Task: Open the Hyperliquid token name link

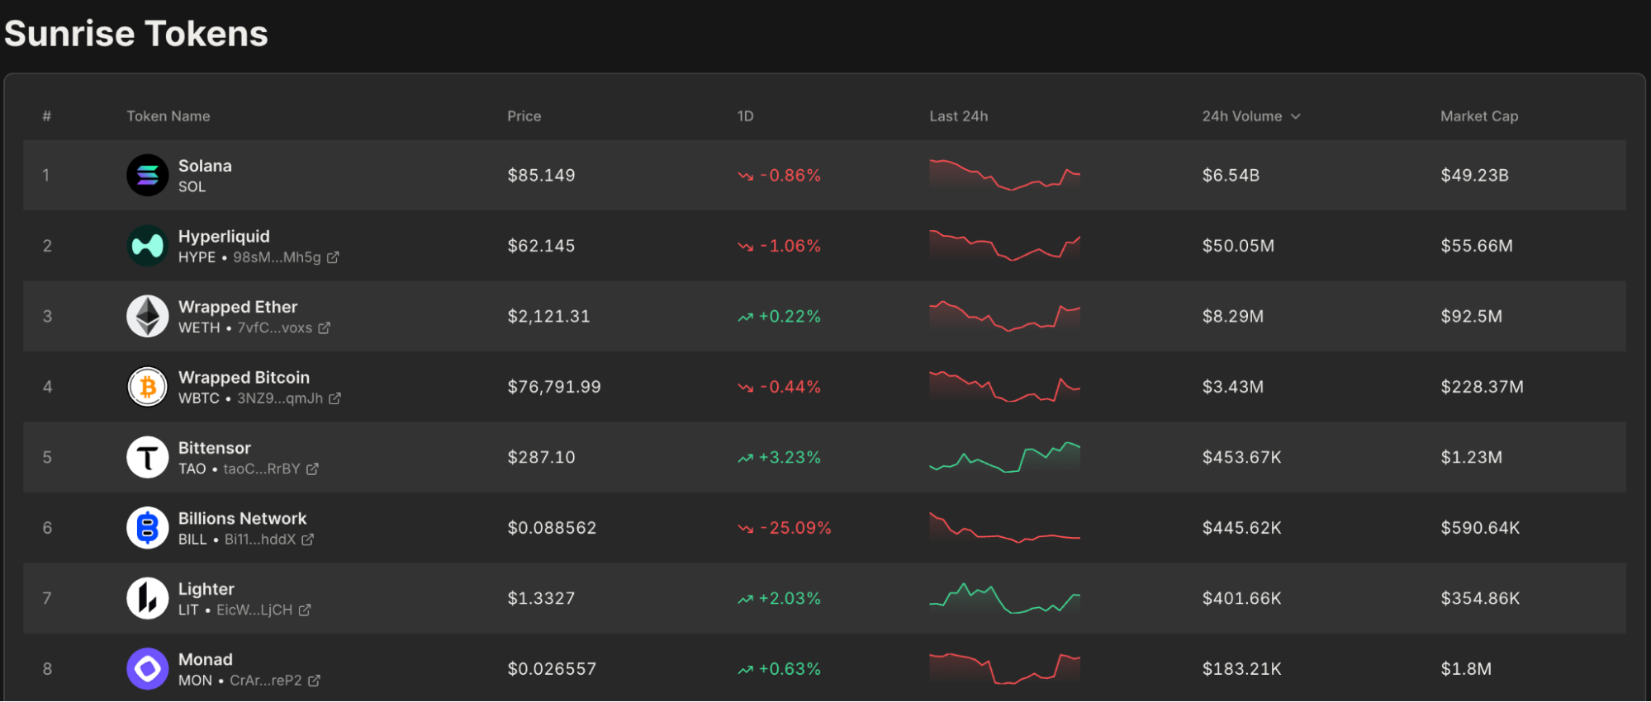Action: coord(224,237)
